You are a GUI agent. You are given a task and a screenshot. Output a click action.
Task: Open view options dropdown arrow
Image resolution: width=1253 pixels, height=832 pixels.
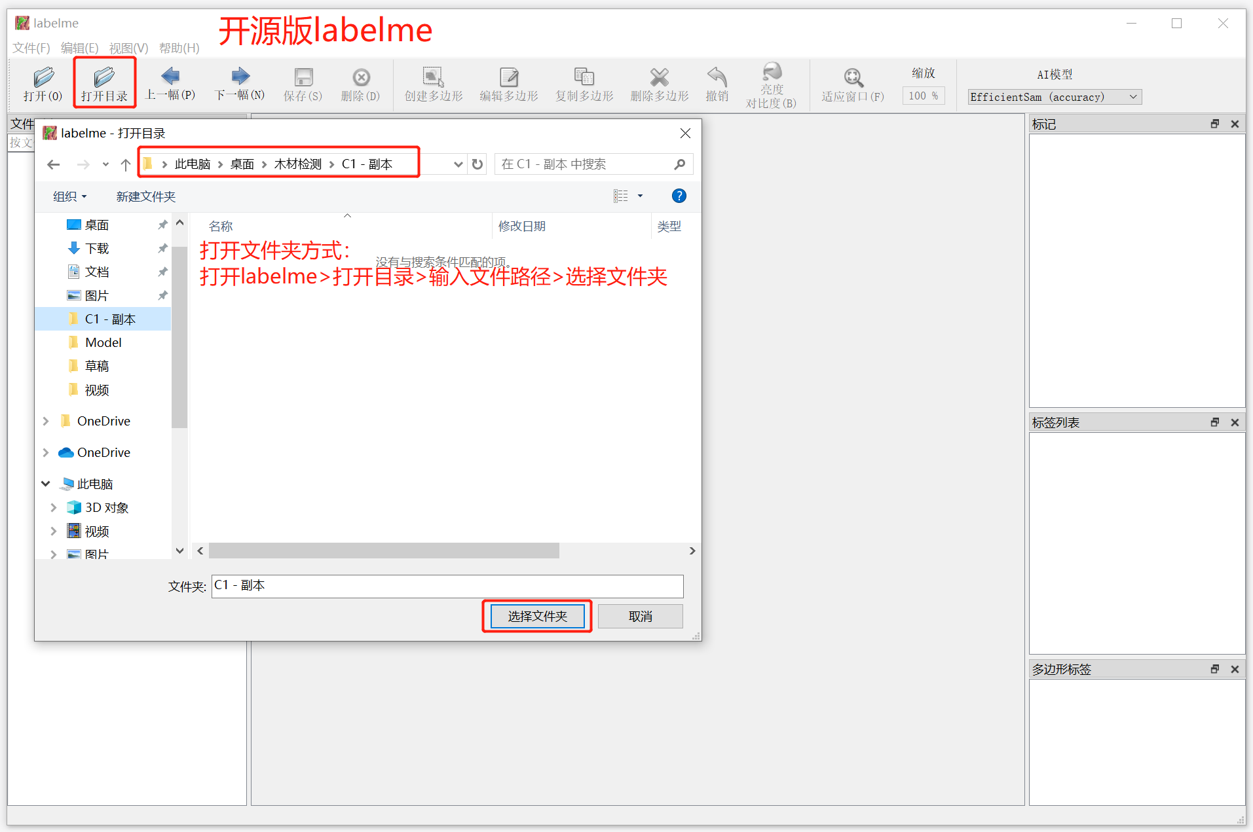(x=641, y=196)
